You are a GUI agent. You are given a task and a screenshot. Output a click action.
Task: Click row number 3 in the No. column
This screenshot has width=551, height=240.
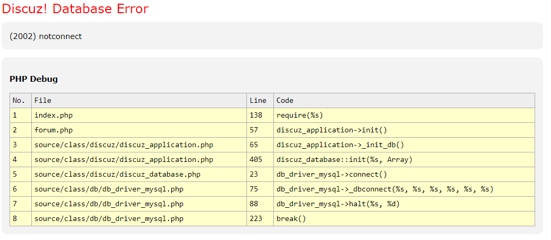click(21, 145)
